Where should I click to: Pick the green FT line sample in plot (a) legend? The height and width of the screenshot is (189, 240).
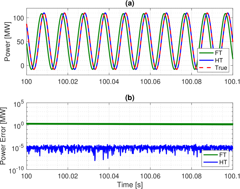click(206, 53)
